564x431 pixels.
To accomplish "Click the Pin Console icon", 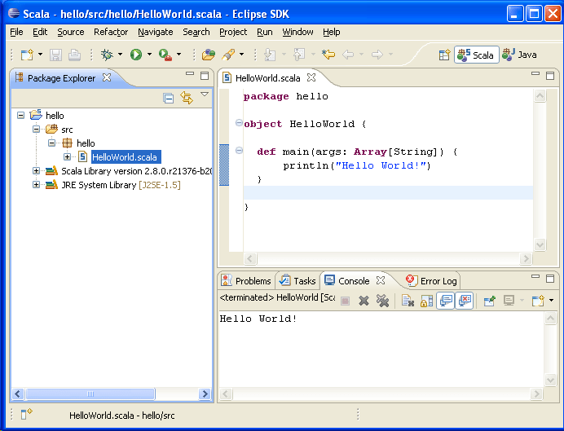I will (x=489, y=301).
